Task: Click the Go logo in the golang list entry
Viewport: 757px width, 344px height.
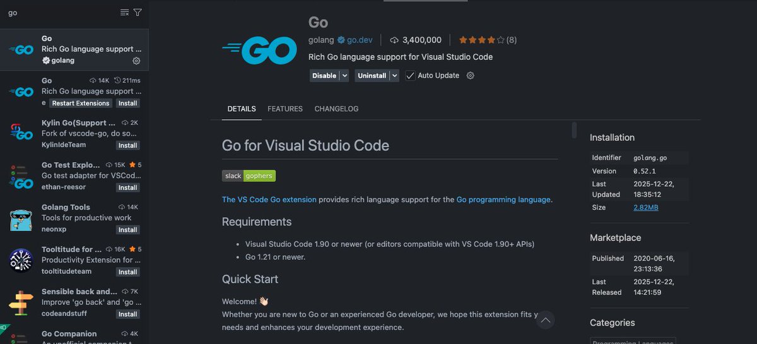Action: pyautogui.click(x=21, y=50)
